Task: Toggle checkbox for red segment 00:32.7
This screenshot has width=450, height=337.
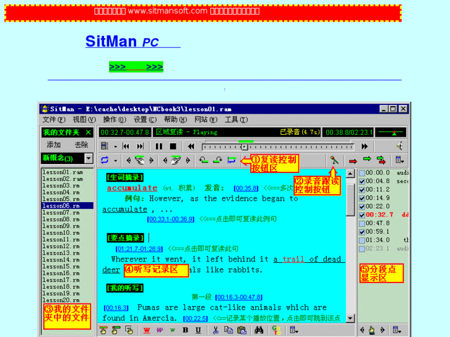Action: pos(362,215)
